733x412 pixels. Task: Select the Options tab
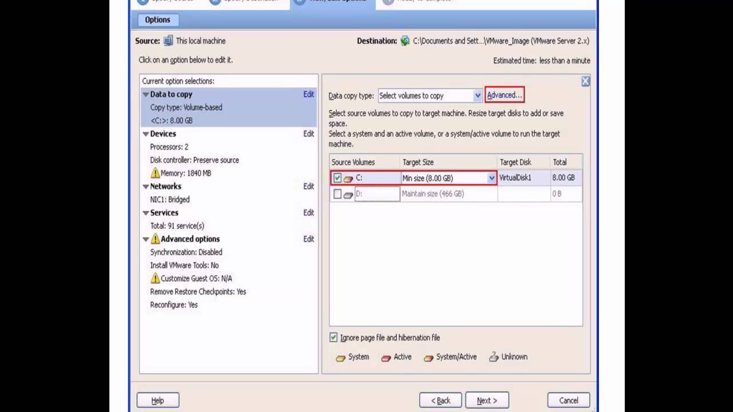157,19
